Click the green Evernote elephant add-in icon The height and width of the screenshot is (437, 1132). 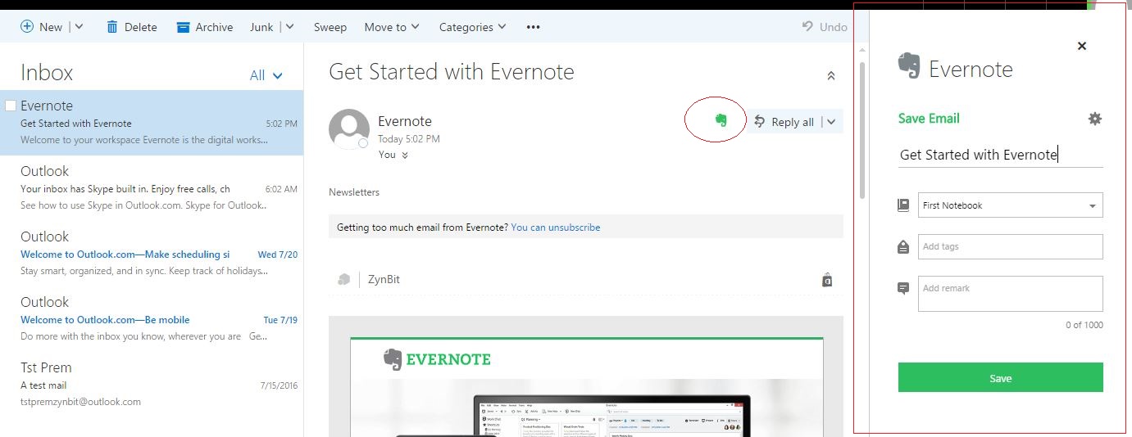click(x=721, y=120)
